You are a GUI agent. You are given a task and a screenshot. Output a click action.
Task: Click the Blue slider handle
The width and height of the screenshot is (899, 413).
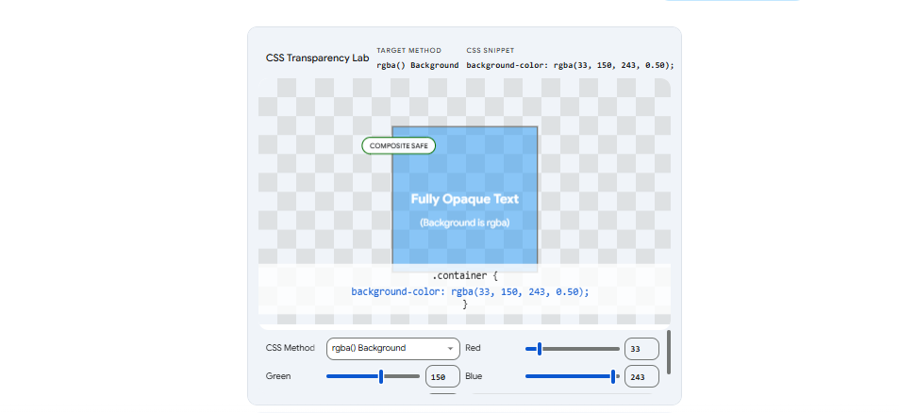pos(614,376)
